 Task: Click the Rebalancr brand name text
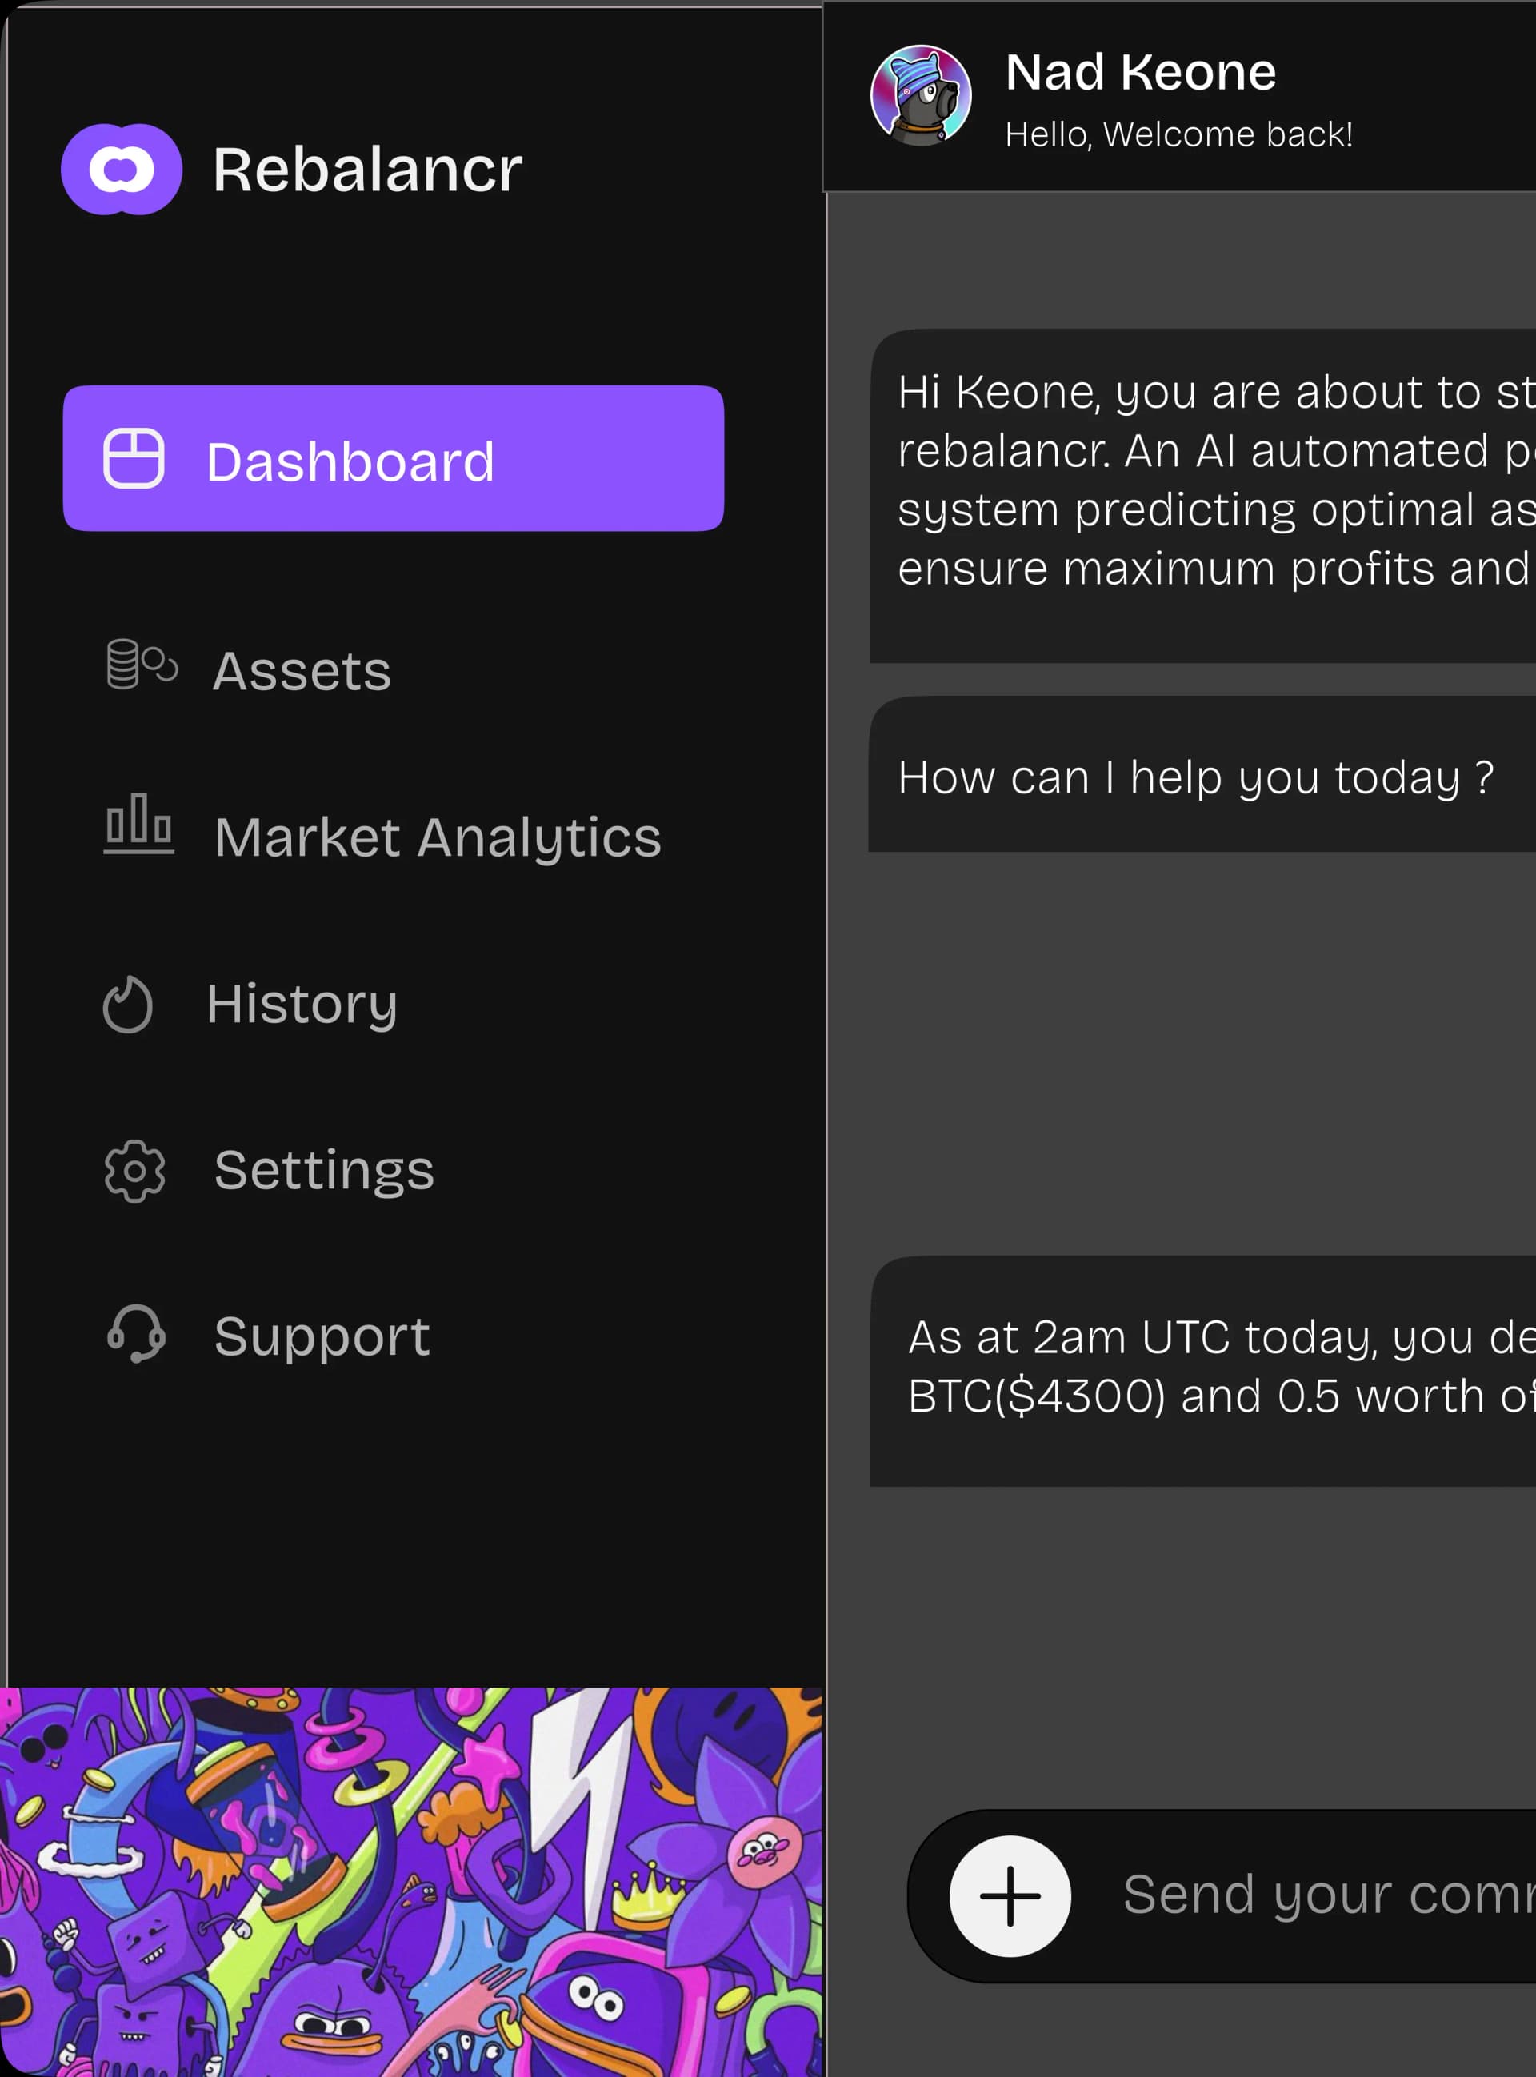(367, 170)
